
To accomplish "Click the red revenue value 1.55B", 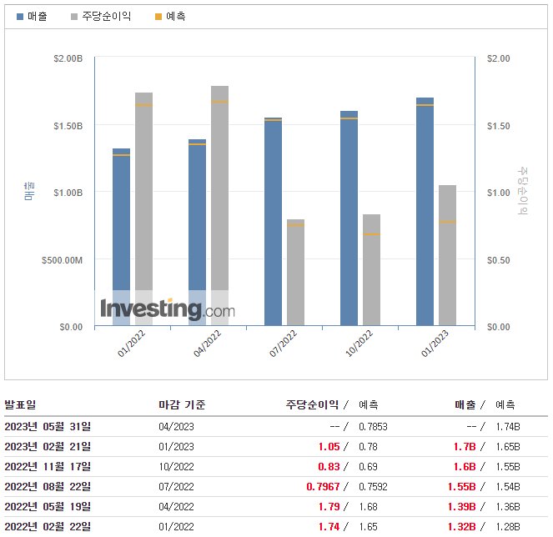I will point(461,487).
